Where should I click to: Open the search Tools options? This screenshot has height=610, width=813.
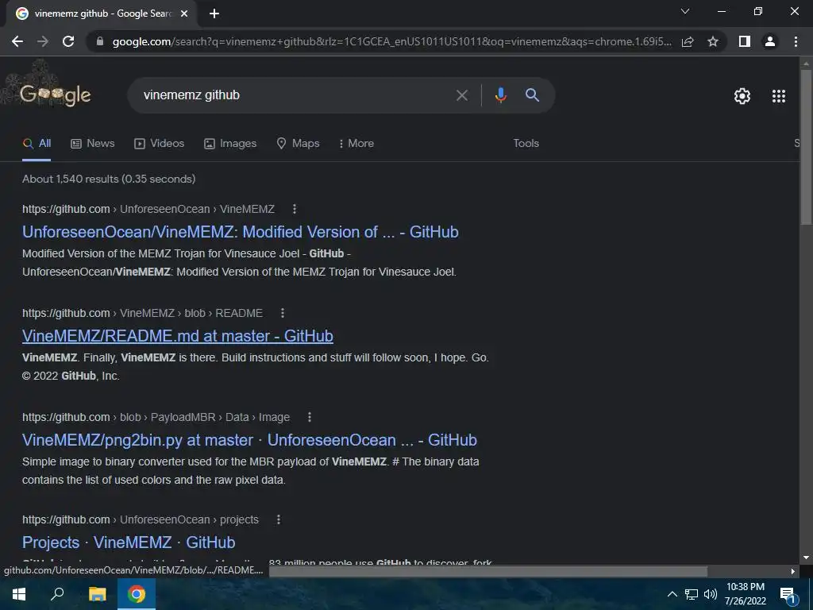pyautogui.click(x=526, y=143)
